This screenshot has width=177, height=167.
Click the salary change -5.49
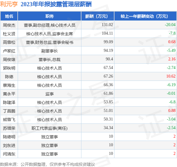171,50
